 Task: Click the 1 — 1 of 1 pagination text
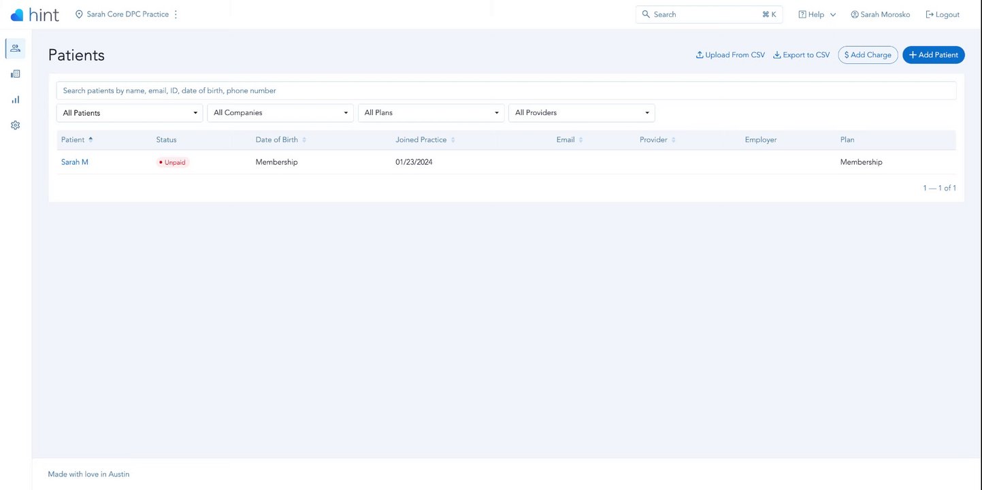click(x=939, y=188)
